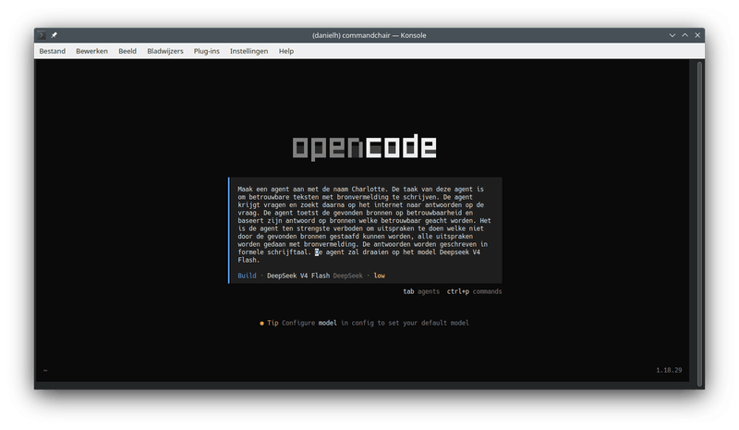Screen dimensions: 739x430
Task: Click the orange Tip bullet dot
Action: [x=261, y=324]
